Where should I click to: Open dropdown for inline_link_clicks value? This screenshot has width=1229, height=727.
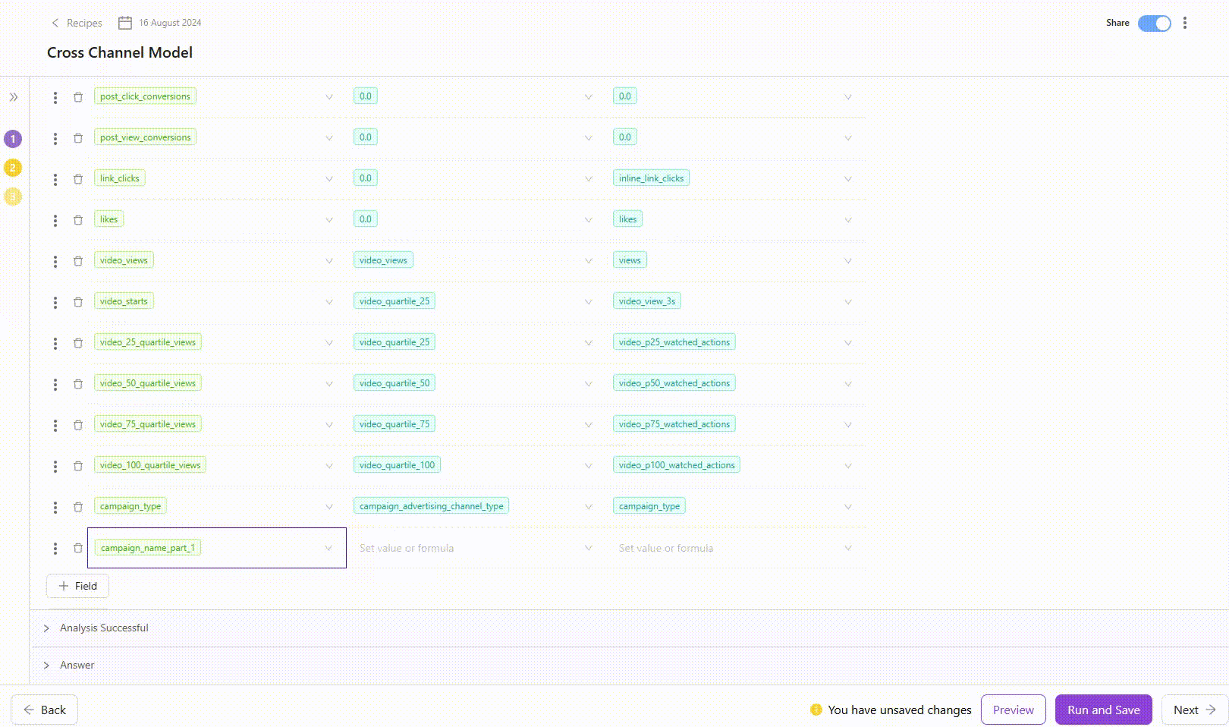(848, 179)
